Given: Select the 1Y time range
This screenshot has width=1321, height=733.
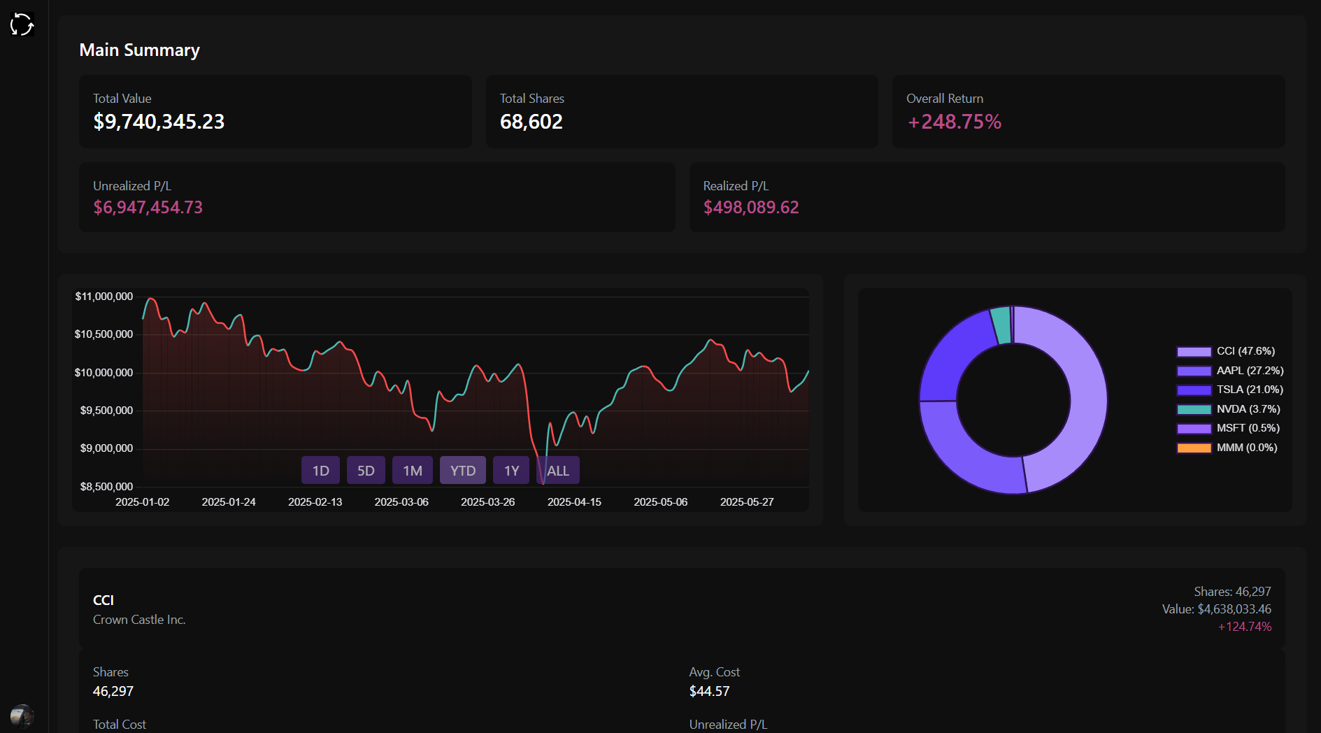Looking at the screenshot, I should 510,470.
